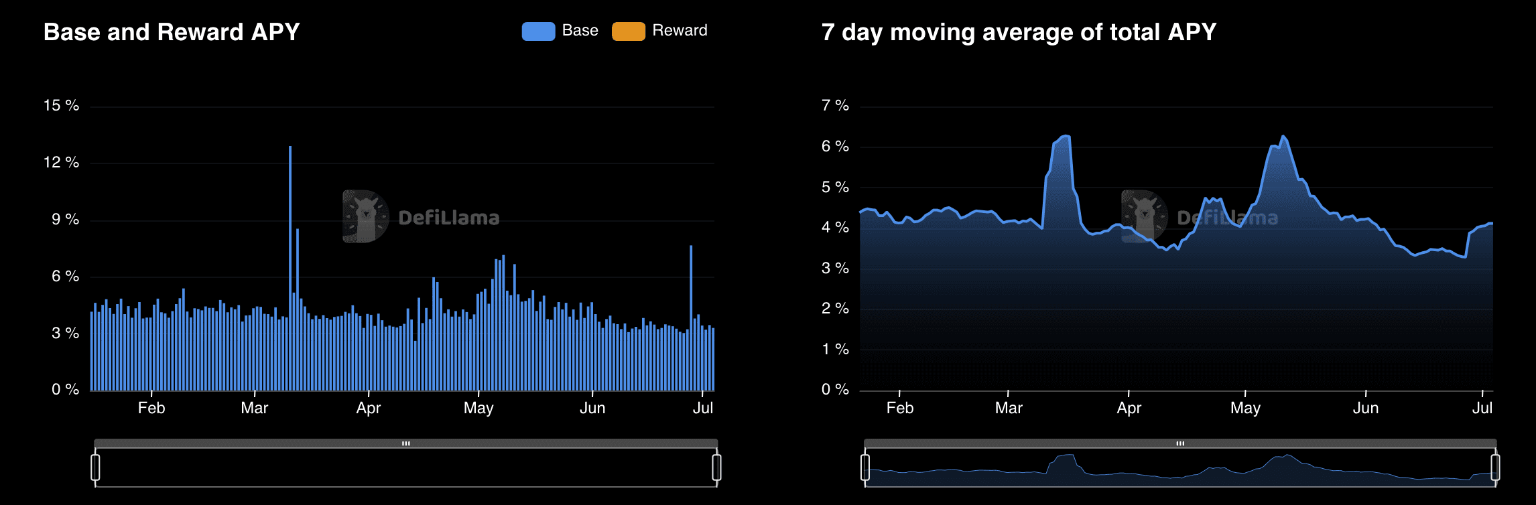Screen dimensions: 1536x505
Task: Toggle the Base series legend swatch
Action: (538, 31)
